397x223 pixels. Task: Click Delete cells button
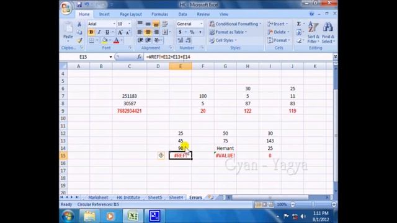[x=279, y=32]
